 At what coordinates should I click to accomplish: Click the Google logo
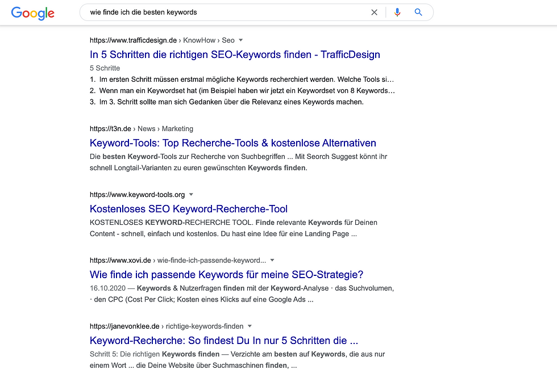[33, 13]
